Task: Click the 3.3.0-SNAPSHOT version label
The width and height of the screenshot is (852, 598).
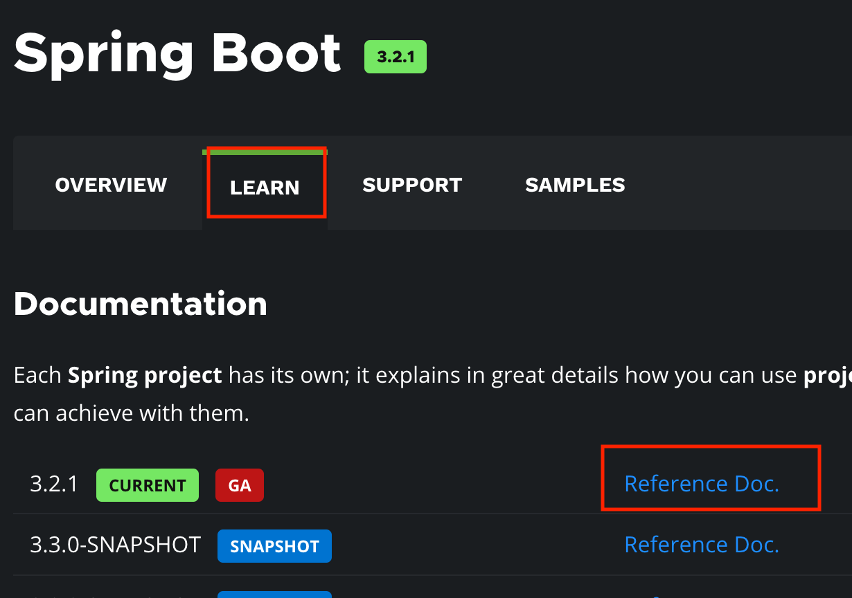Action: [116, 545]
